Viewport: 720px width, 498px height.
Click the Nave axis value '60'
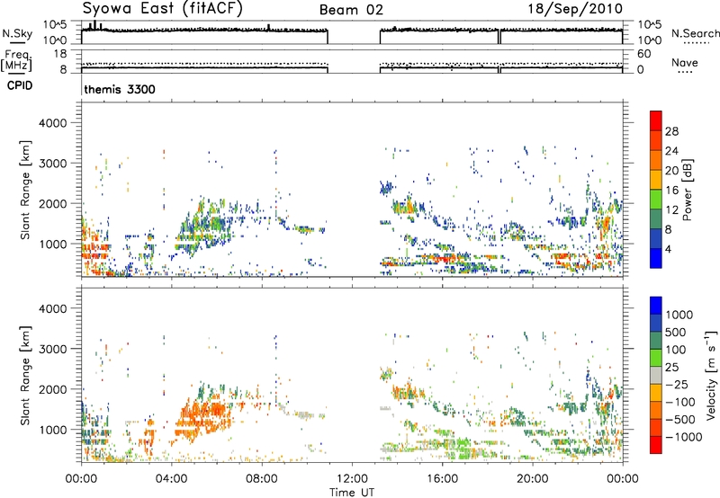point(643,54)
